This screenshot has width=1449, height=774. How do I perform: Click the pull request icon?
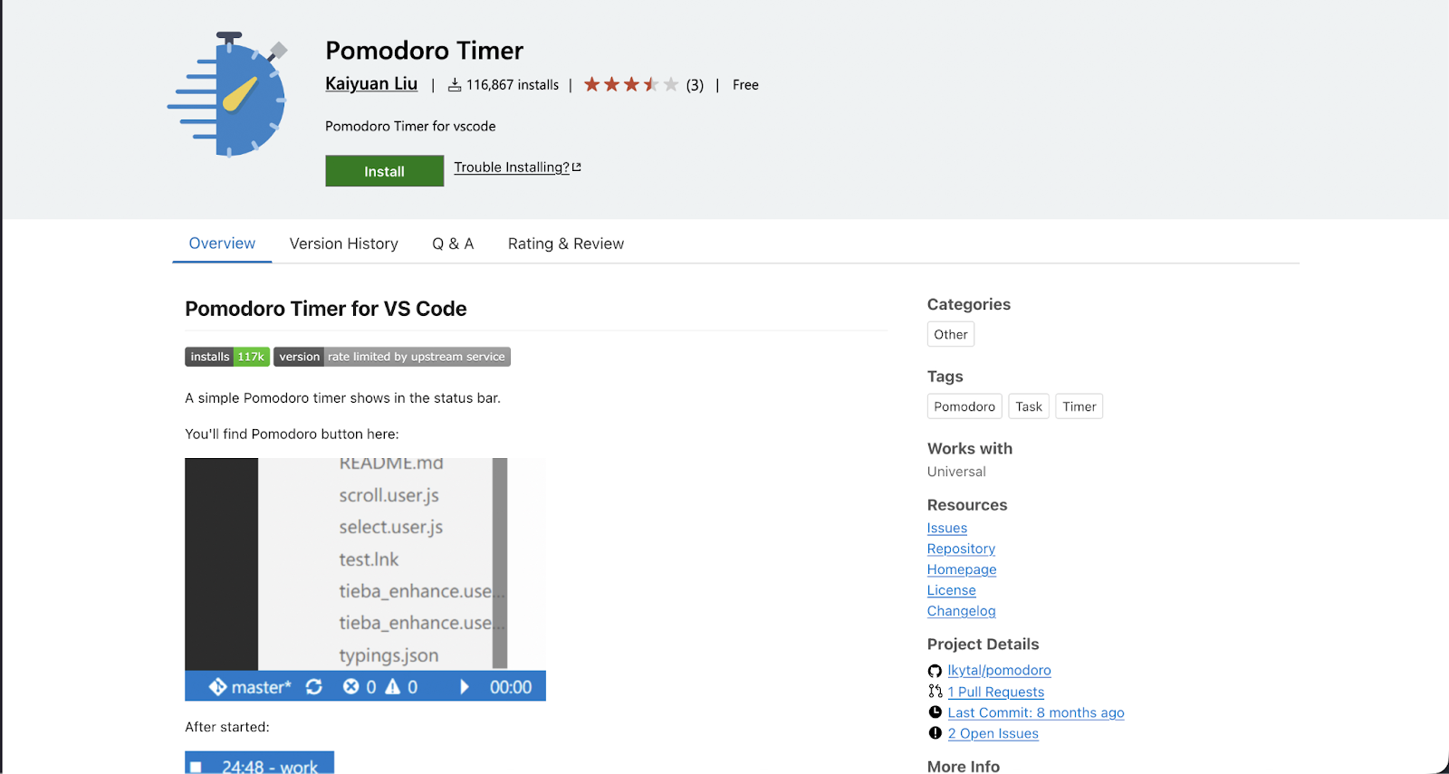(x=935, y=692)
